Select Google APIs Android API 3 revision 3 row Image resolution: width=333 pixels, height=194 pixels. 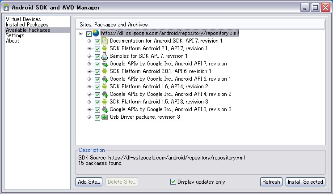pyautogui.click(x=170, y=110)
